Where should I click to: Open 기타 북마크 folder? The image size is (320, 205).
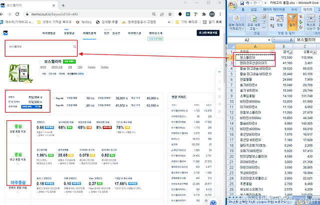(x=186, y=22)
